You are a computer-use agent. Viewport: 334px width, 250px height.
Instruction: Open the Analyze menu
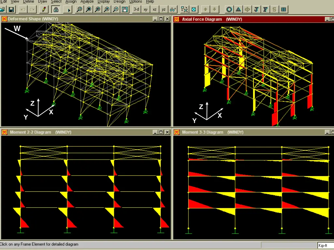pyautogui.click(x=87, y=2)
